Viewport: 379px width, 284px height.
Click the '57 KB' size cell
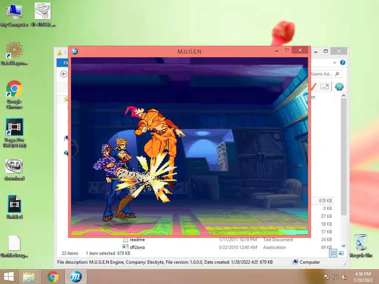click(x=326, y=231)
